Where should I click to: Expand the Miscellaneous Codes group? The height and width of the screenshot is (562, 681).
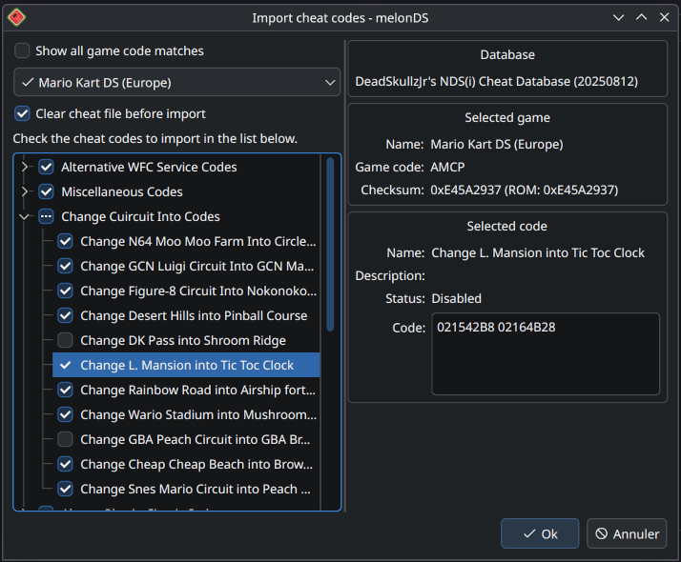(x=25, y=192)
